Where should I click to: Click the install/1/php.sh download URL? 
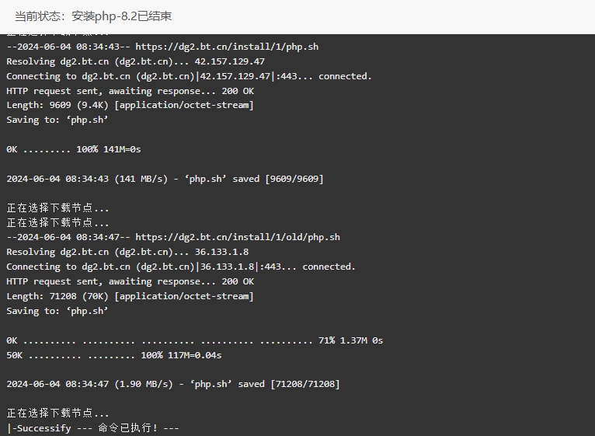(x=227, y=47)
